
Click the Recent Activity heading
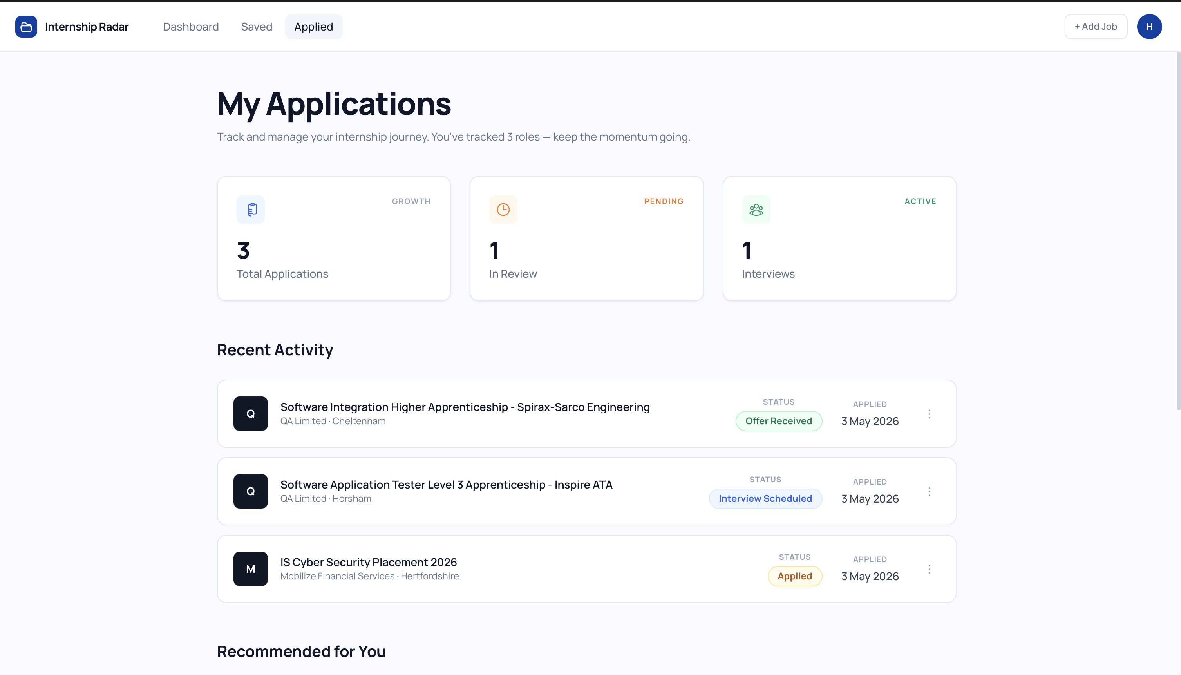tap(275, 349)
